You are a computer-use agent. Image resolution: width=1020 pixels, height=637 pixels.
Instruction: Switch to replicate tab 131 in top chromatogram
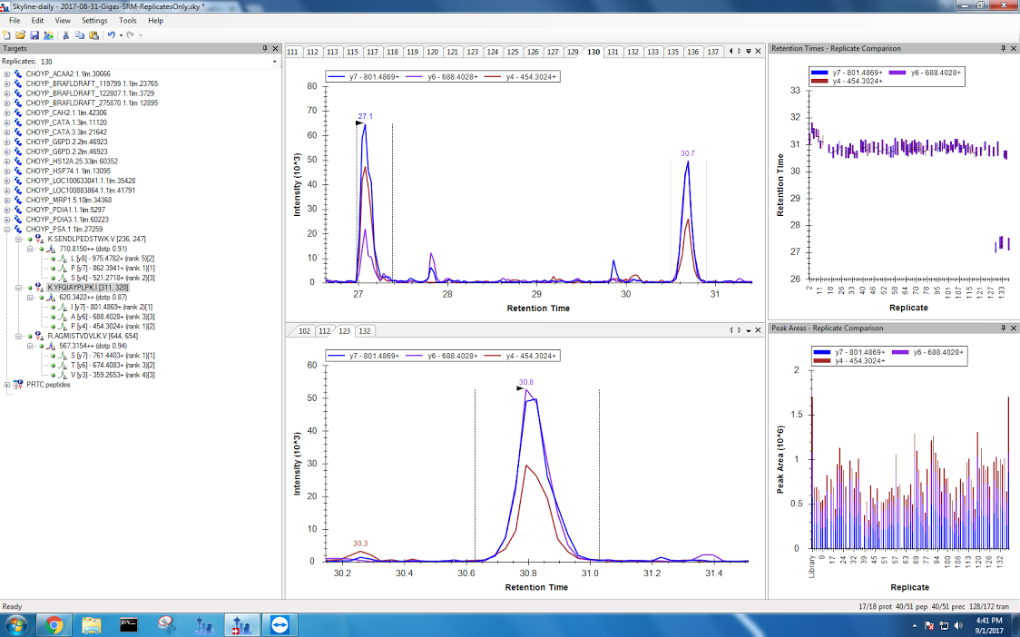point(613,52)
